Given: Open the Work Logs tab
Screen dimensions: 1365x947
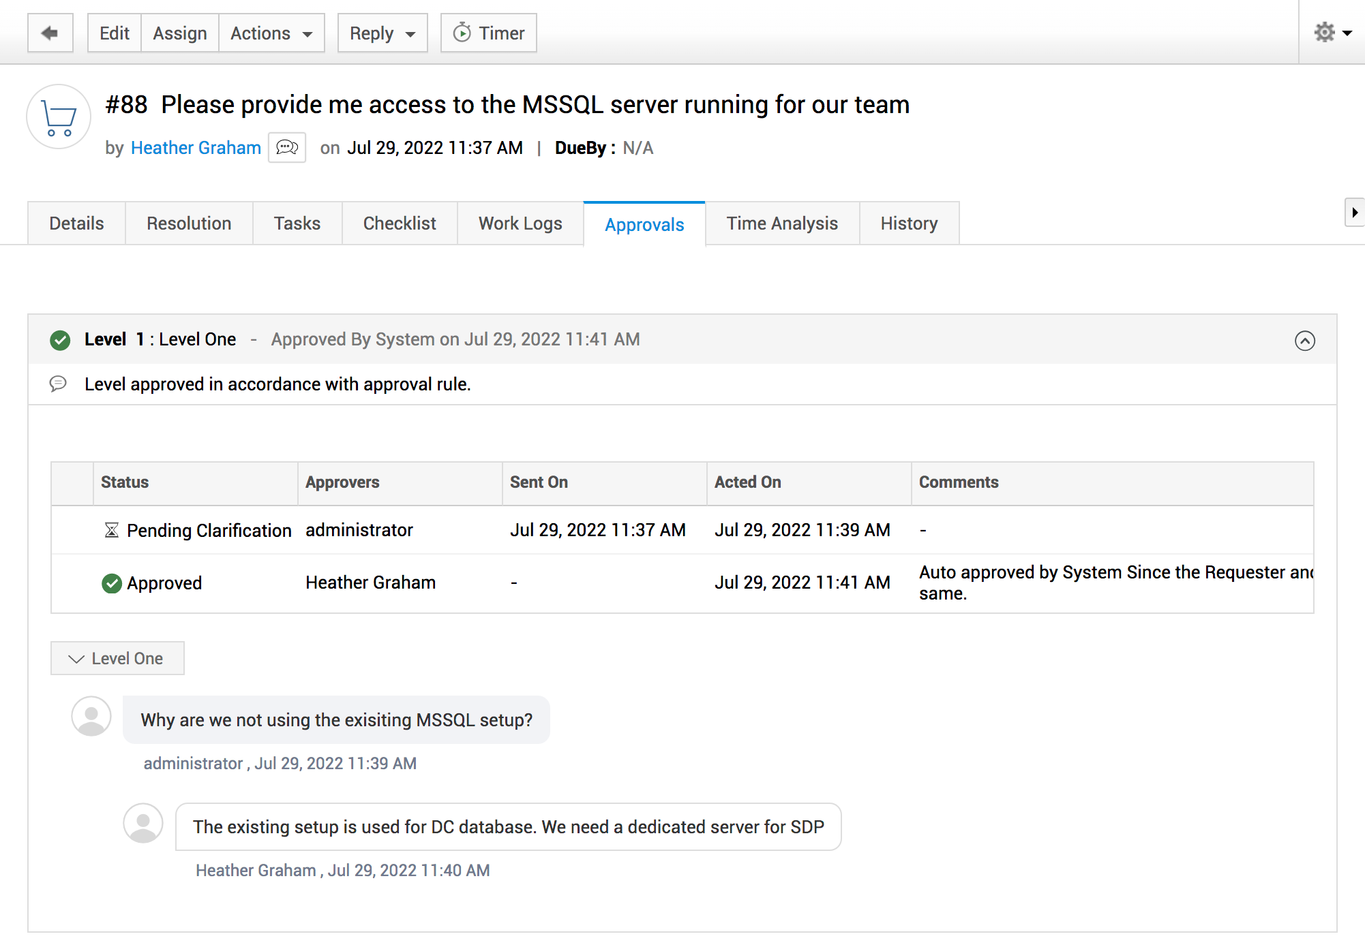Looking at the screenshot, I should [520, 223].
